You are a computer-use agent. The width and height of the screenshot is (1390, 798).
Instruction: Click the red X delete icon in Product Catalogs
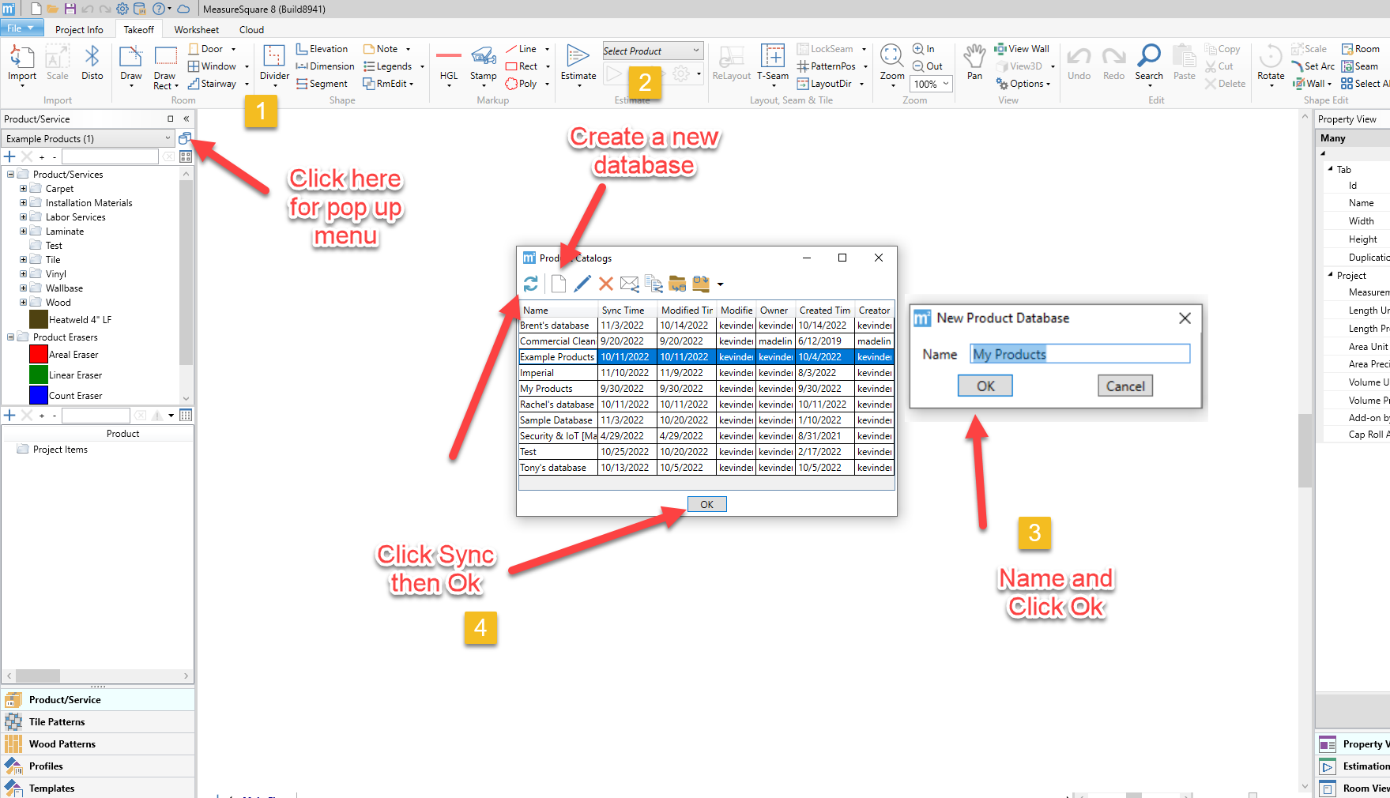(x=606, y=284)
